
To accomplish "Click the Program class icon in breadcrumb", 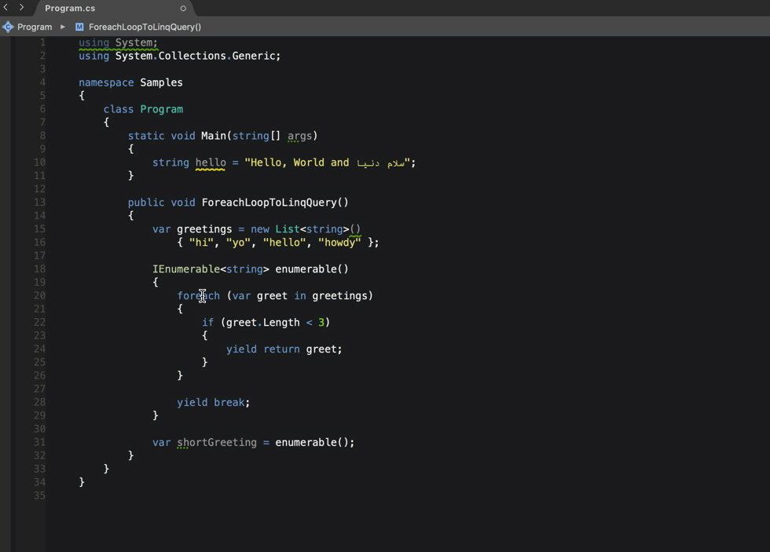I will [8, 27].
